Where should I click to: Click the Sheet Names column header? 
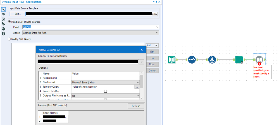point(50,113)
